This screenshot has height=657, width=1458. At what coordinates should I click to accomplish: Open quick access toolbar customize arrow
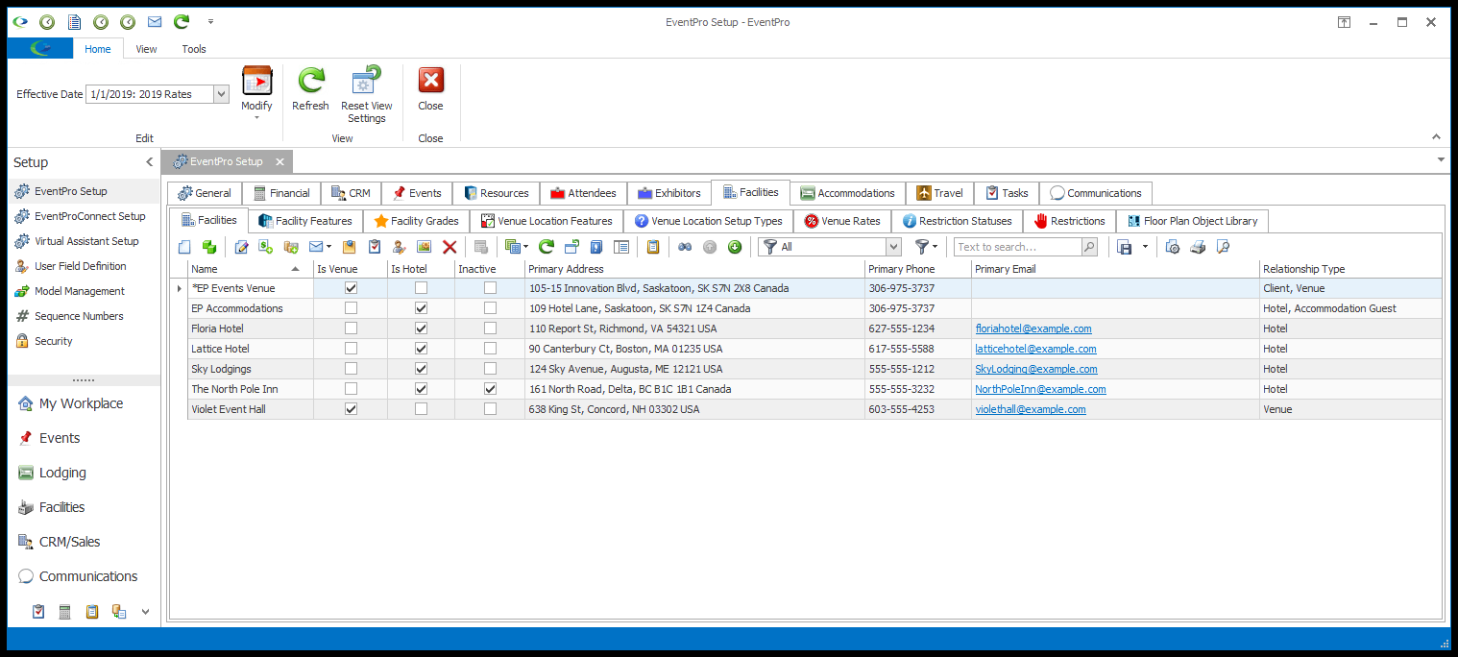point(210,21)
